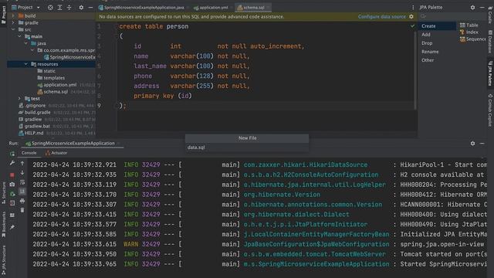Stop the running application
The image size is (494, 278).
[x=12, y=175]
